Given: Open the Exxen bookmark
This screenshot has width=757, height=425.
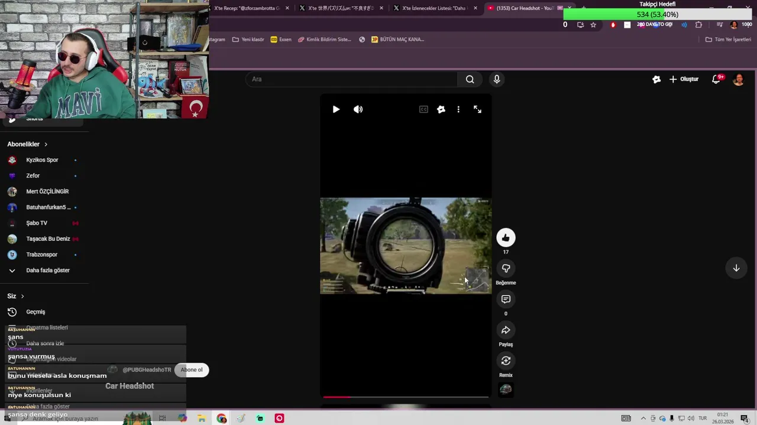Looking at the screenshot, I should (x=281, y=40).
